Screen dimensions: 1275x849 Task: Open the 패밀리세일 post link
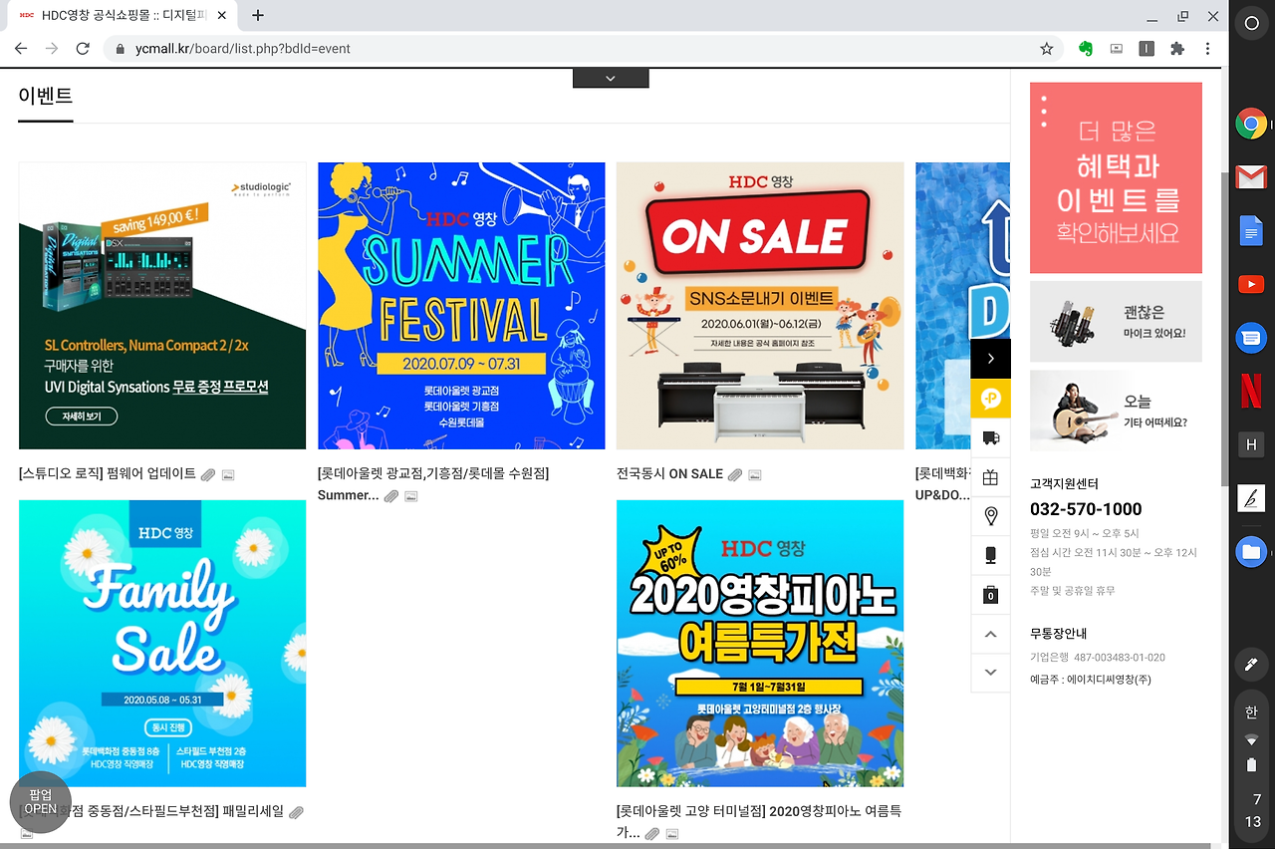[x=151, y=810]
